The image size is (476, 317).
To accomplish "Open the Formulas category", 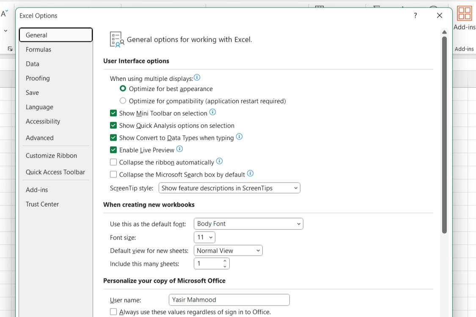I will click(56, 49).
